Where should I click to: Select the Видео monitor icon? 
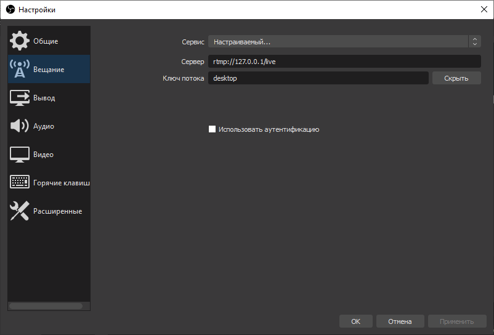[x=20, y=155]
